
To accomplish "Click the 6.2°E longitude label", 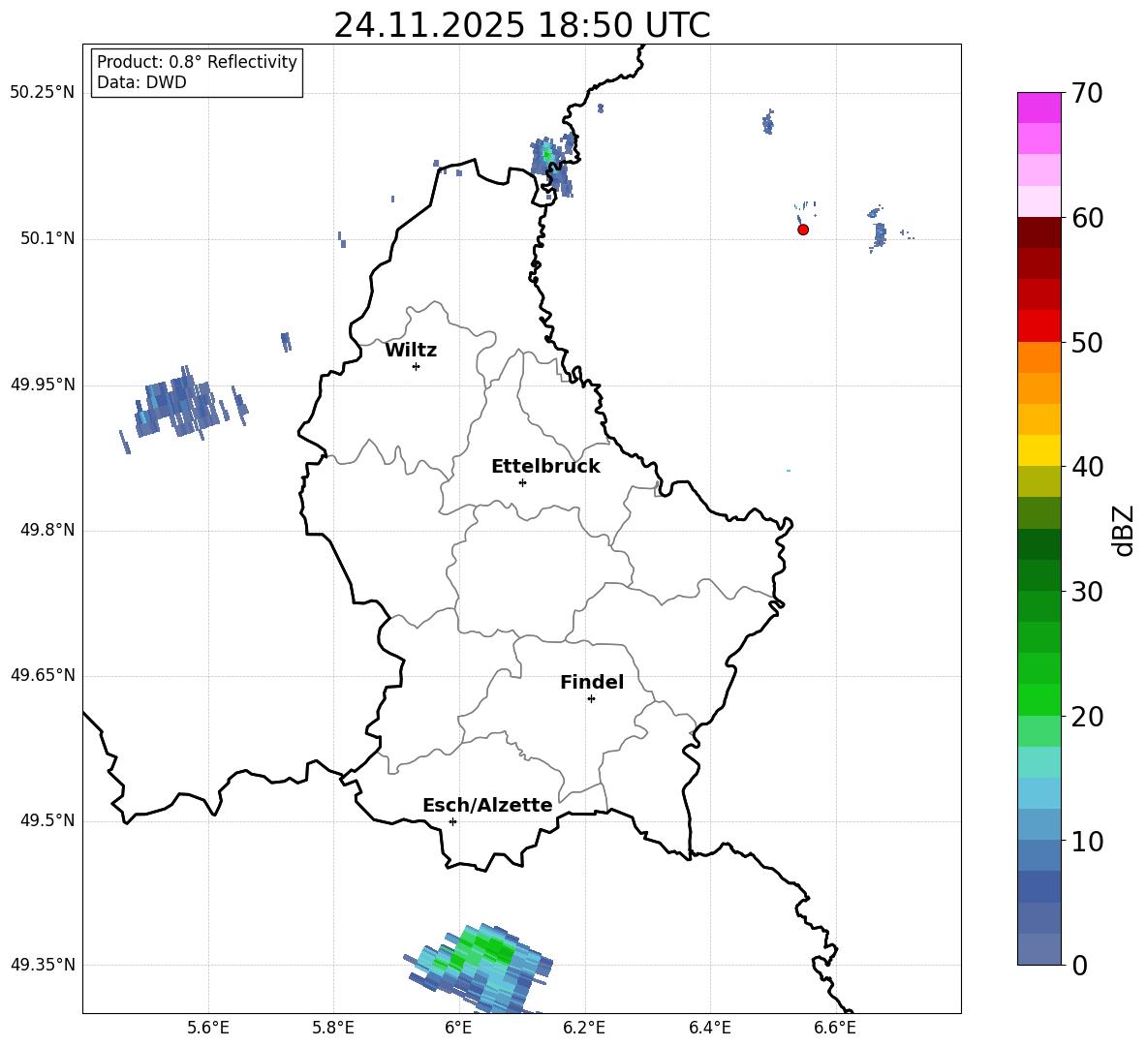I will (x=584, y=1028).
